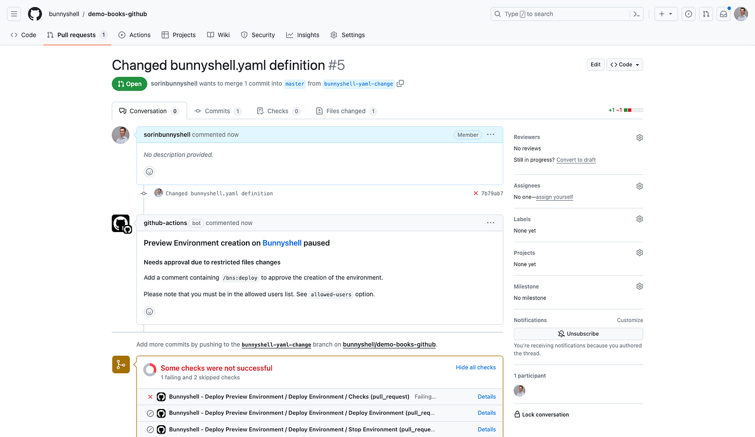The image size is (755, 437).
Task: Edit Reviewers with the gear icon
Action: (x=640, y=138)
